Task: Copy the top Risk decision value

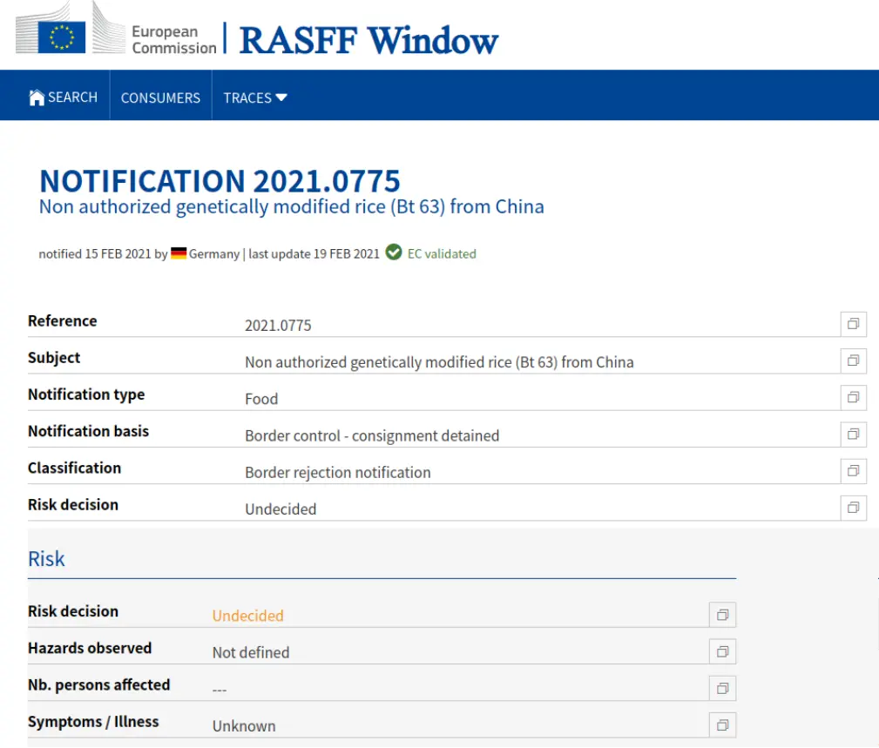Action: click(853, 508)
